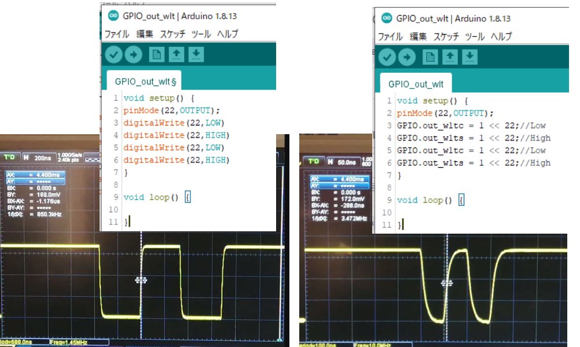Open ヘルプ menu in left Arduino window
Screen dimensions: 580x347
pyautogui.click(x=227, y=34)
